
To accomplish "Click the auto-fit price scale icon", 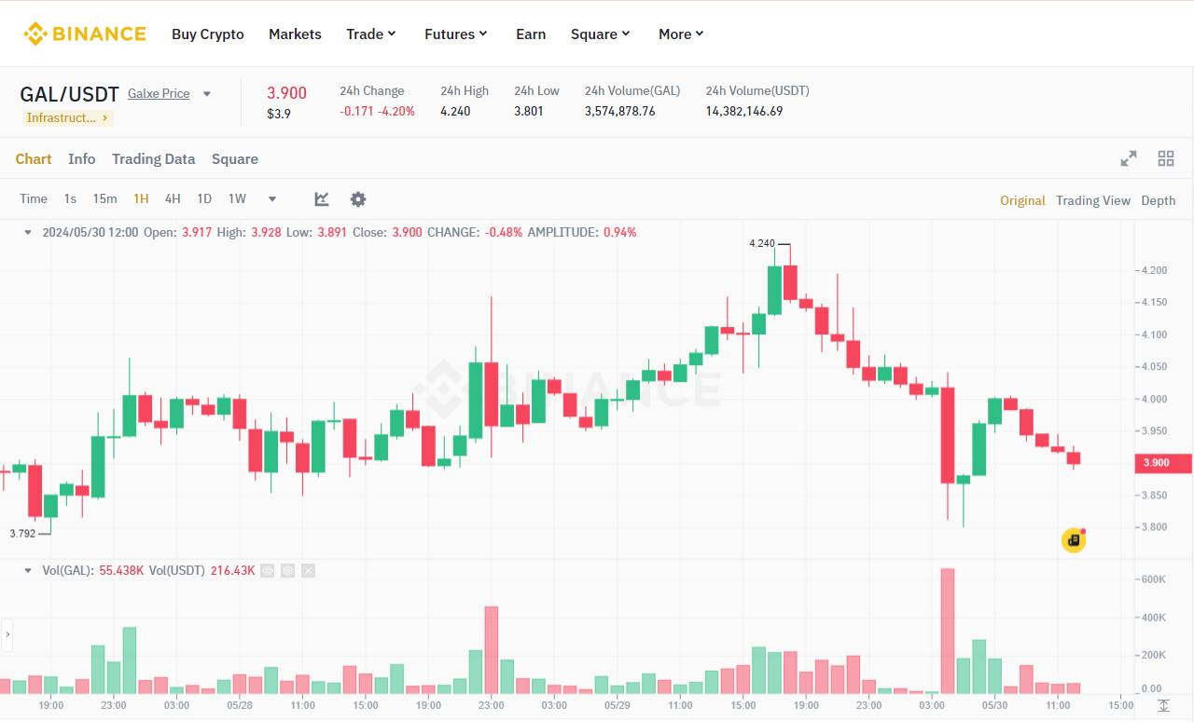I will 1163,706.
